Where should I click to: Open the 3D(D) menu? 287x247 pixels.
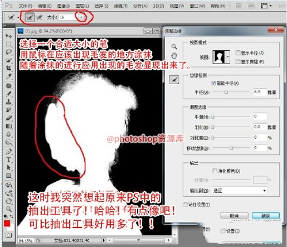(159, 6)
